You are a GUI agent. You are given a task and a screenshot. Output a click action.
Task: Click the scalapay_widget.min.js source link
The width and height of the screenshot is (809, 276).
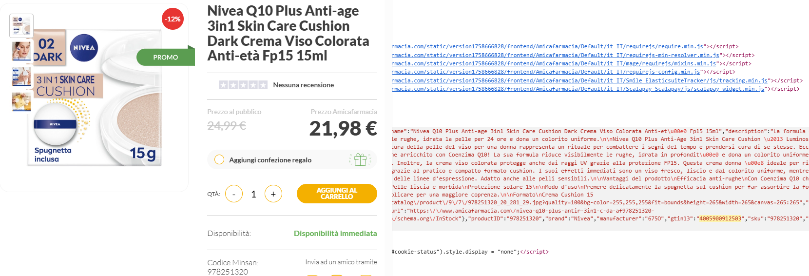click(578, 89)
